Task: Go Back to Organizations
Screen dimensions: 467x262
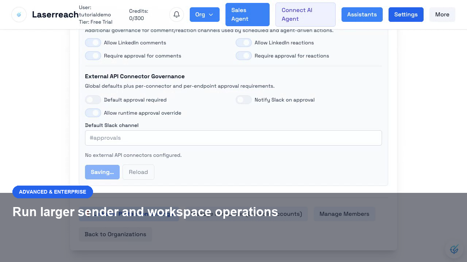Action: (115, 234)
